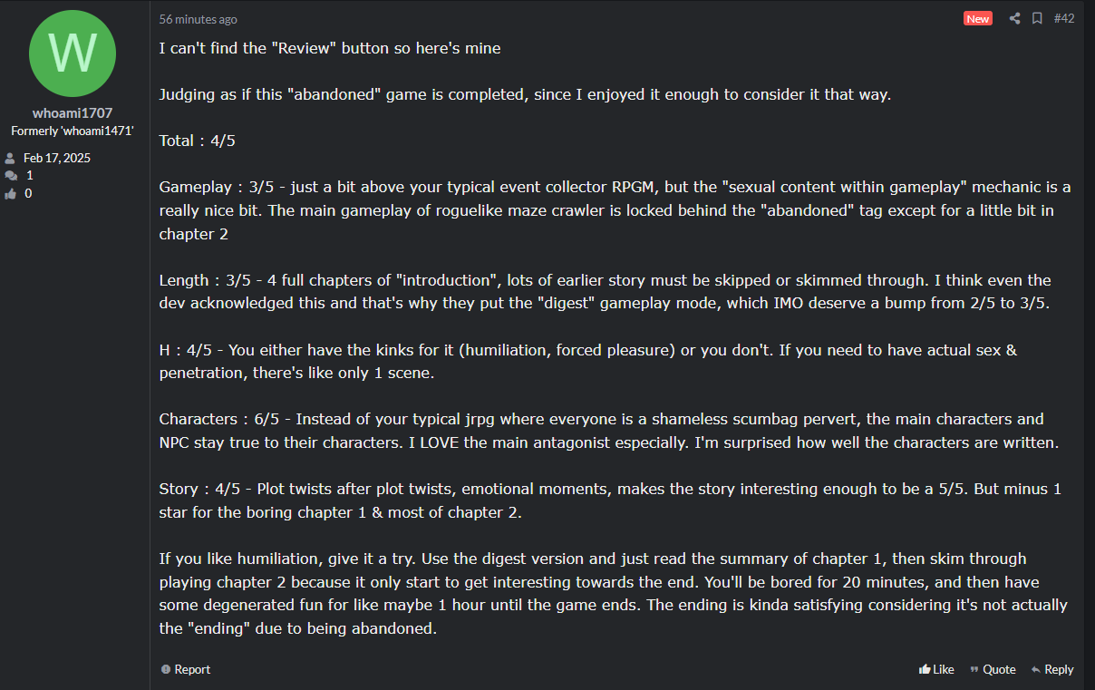Click the message count value 1
This screenshot has width=1095, height=690.
point(30,176)
